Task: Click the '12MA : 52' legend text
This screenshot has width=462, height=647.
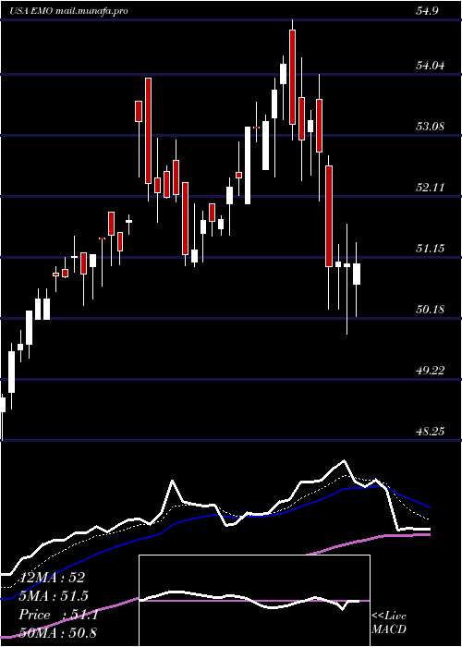Action: point(53,578)
